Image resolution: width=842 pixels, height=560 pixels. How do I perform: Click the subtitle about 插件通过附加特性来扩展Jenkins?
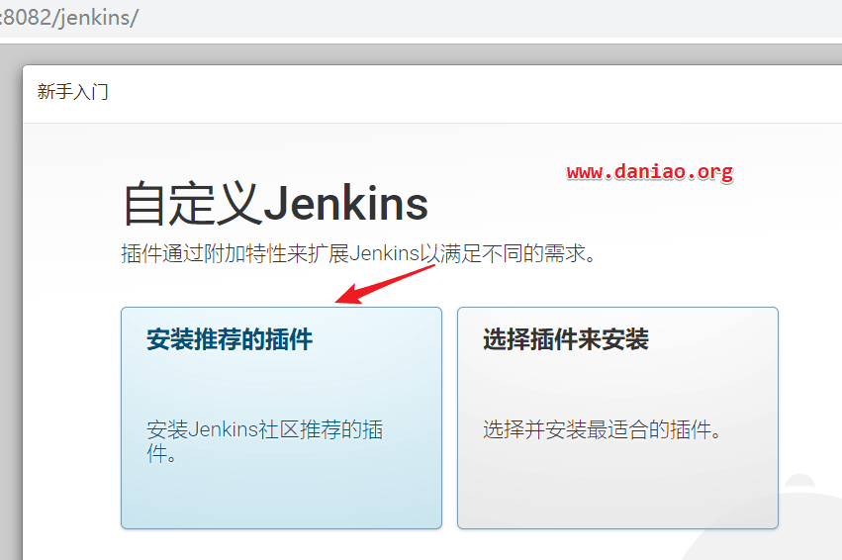pos(359,253)
